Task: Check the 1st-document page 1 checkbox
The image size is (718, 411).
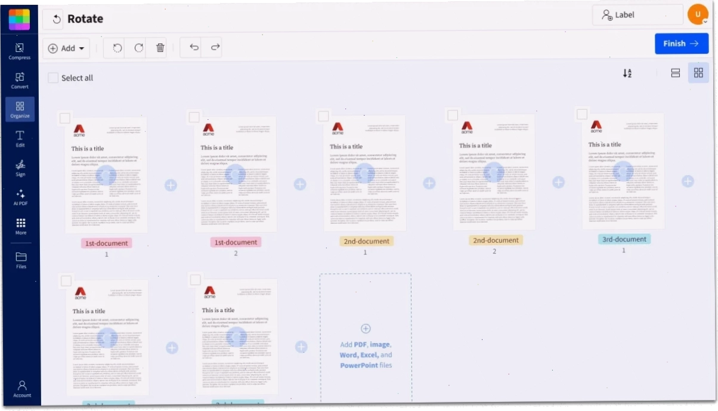Action: pos(65,118)
